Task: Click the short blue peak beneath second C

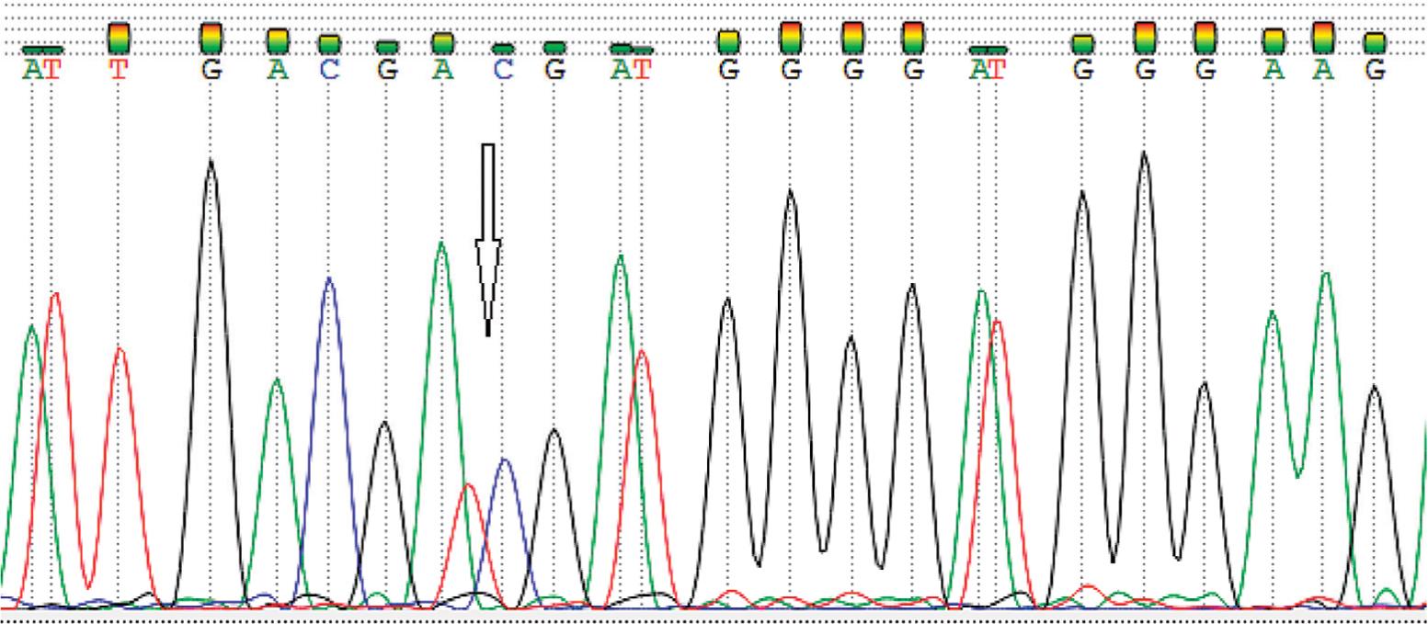Action: pos(503,460)
